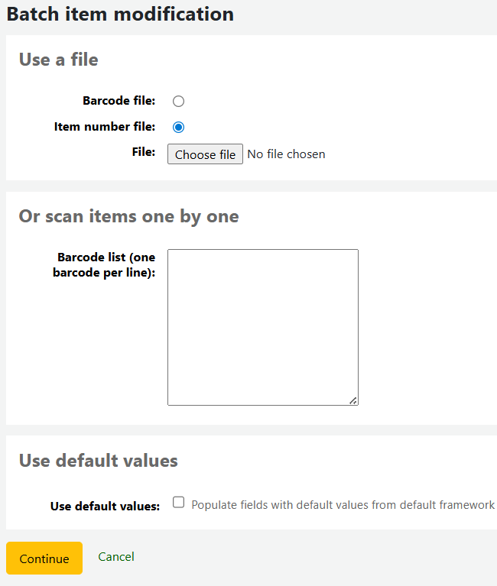Click the "Use a file" section heading
This screenshot has width=497, height=586.
tap(58, 60)
